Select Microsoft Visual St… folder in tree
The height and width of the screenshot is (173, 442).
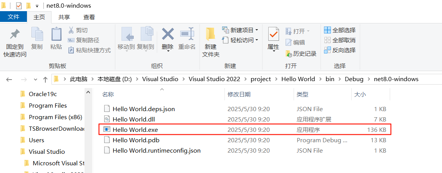point(55,163)
